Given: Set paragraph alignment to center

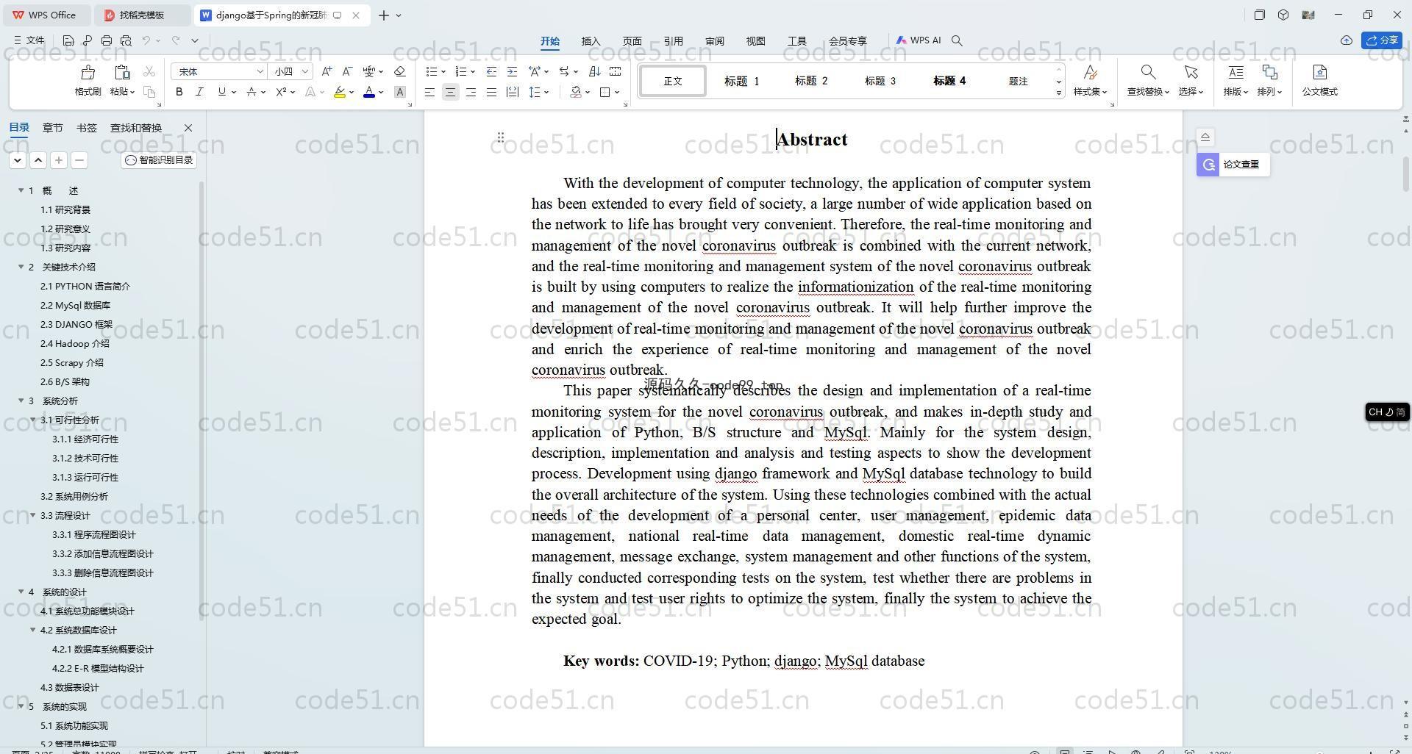Looking at the screenshot, I should (450, 92).
